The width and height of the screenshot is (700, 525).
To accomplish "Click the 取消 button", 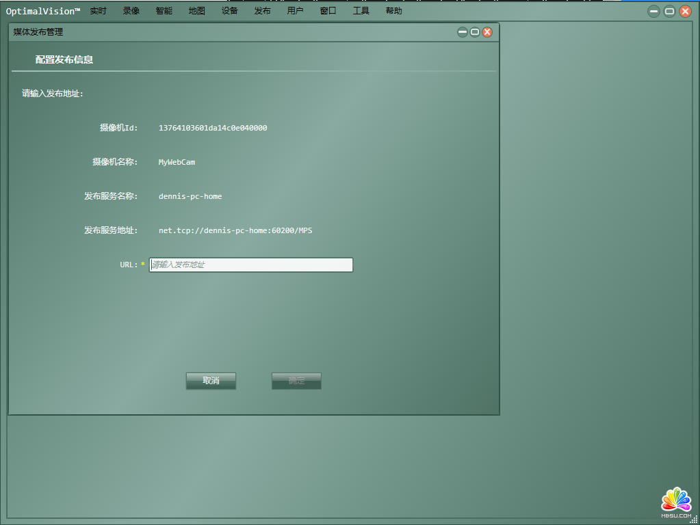I will 211,381.
